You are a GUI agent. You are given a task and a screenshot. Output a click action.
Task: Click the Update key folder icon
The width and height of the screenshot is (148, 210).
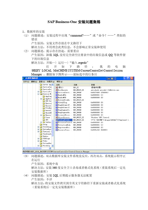41,136
